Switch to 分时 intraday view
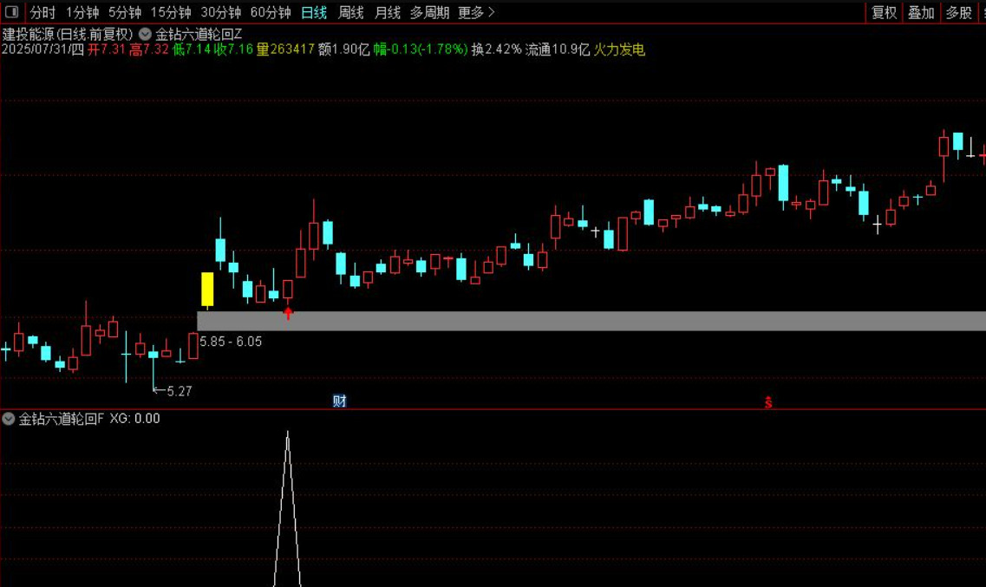Viewport: 986px width, 587px height. pos(42,12)
